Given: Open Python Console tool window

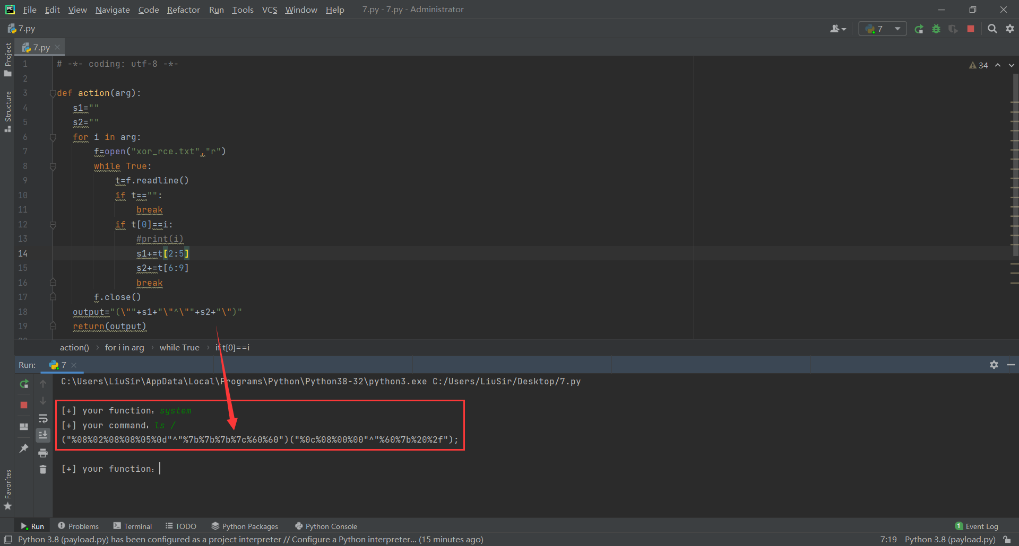Looking at the screenshot, I should pos(326,526).
